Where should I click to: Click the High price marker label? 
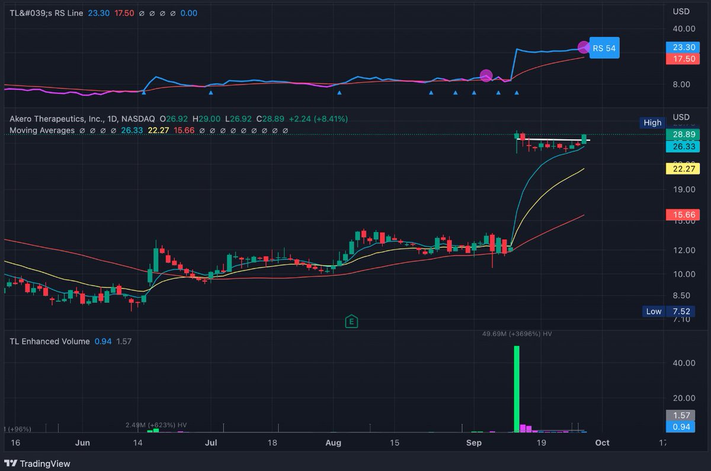pos(652,122)
